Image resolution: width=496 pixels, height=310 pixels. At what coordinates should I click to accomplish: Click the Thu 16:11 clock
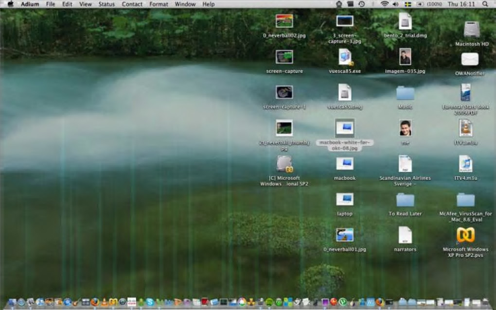(x=461, y=4)
